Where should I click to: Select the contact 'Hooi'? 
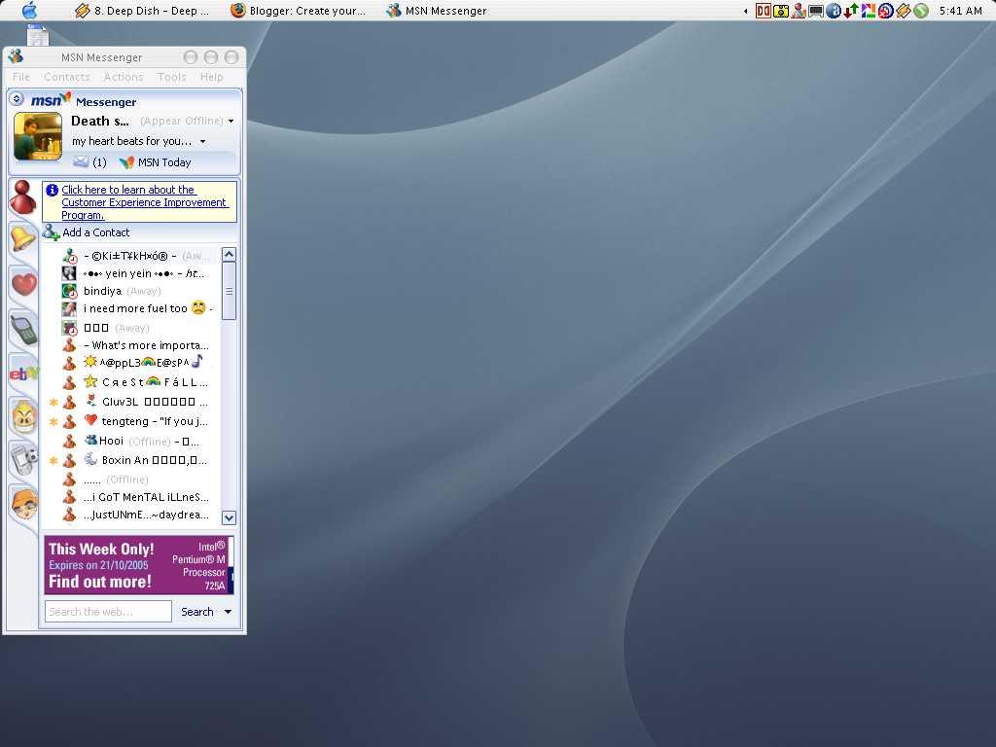tap(132, 441)
